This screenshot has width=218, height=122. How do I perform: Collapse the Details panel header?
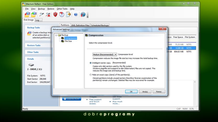click(30, 59)
